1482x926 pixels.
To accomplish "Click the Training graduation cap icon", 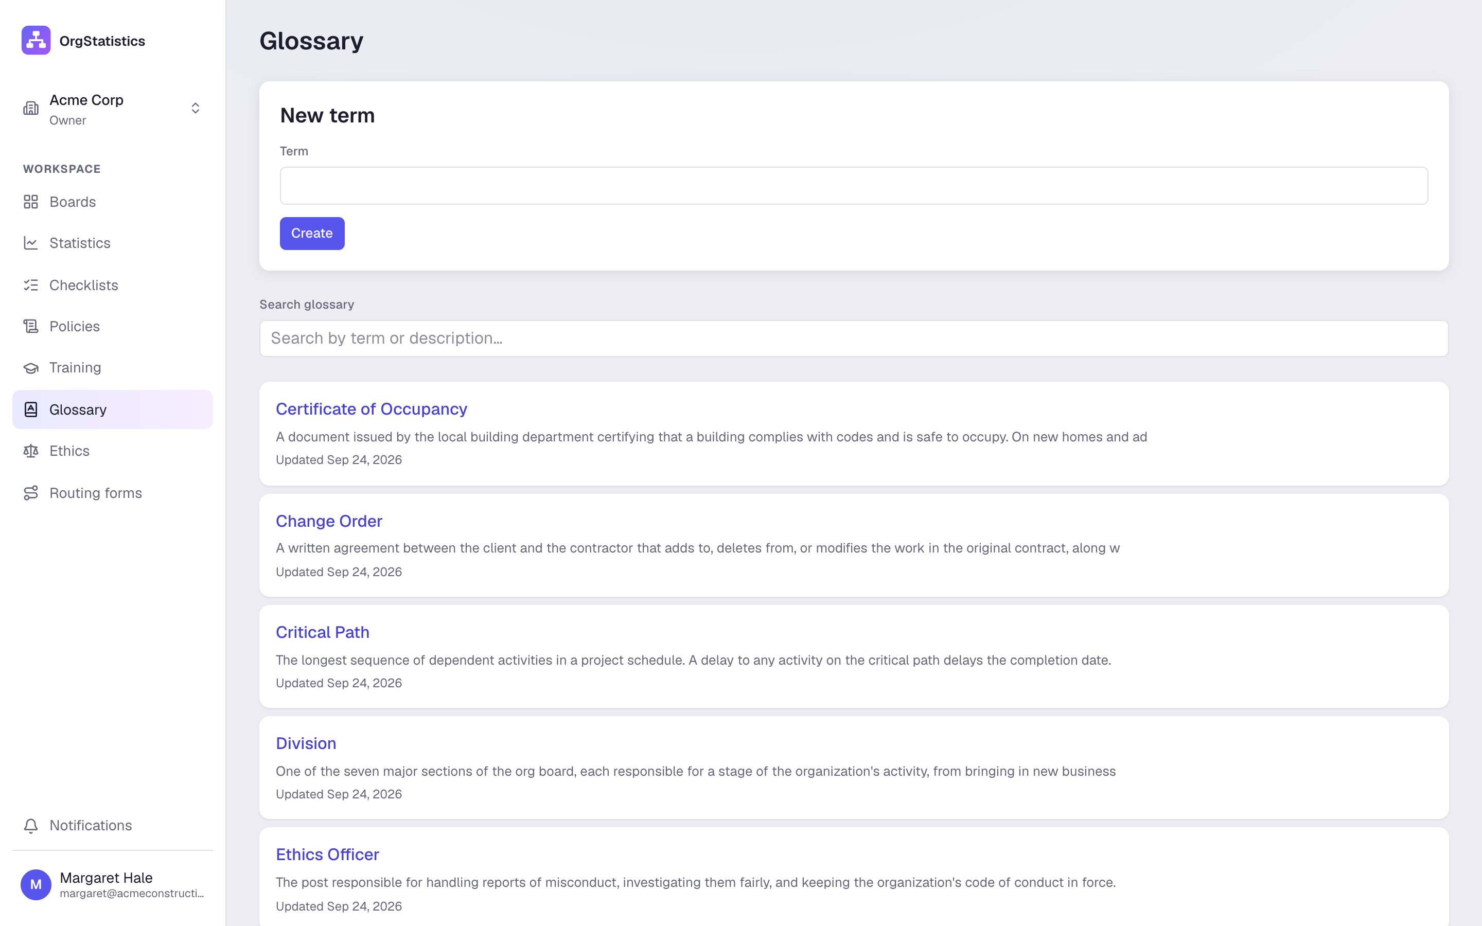I will 31,367.
